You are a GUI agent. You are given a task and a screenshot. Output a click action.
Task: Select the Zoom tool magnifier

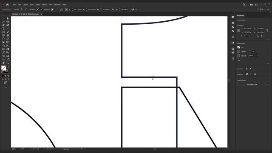tap(8, 63)
